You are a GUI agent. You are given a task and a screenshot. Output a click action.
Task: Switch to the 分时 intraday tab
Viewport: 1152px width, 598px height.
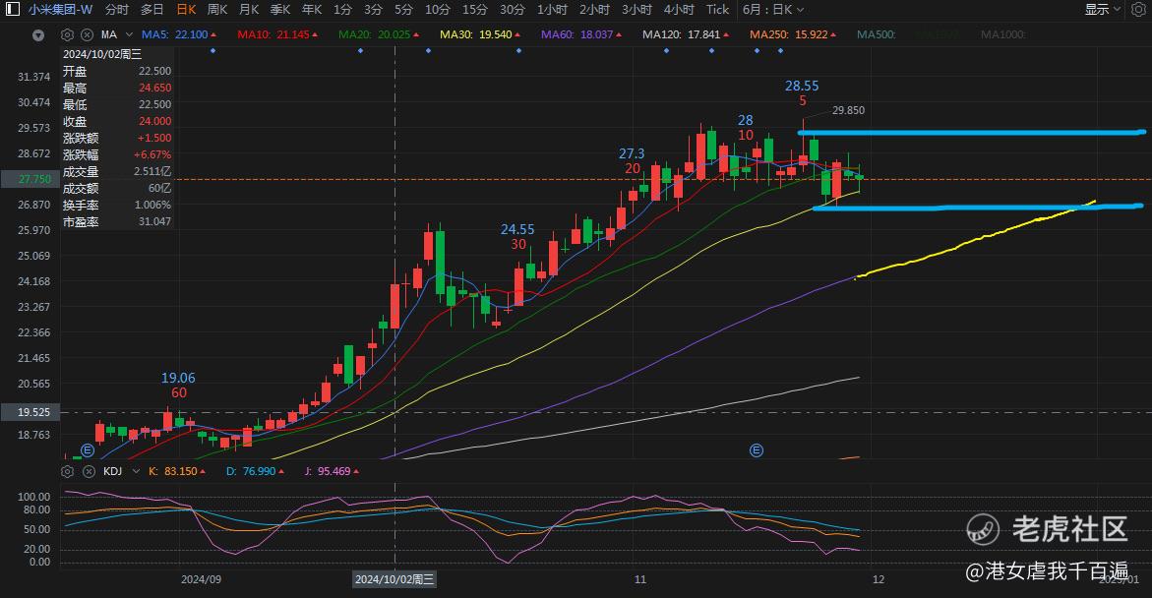117,10
